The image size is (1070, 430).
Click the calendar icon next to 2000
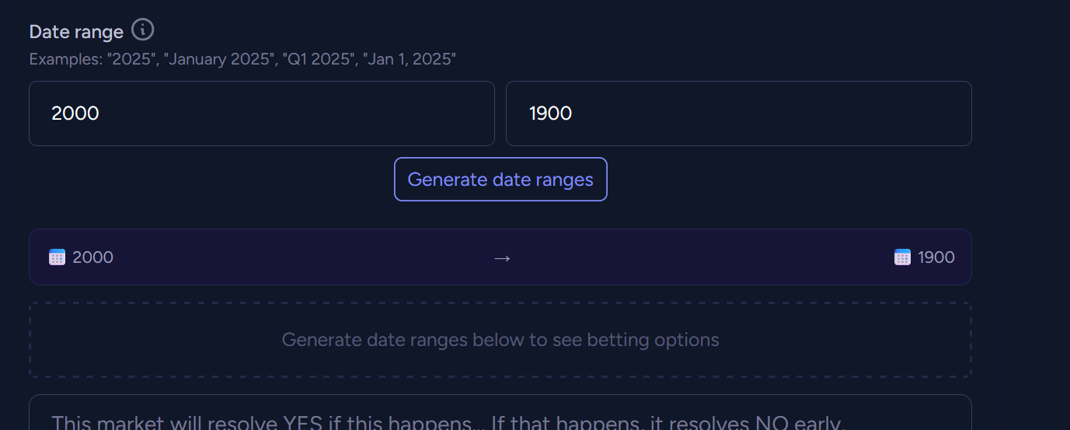57,257
